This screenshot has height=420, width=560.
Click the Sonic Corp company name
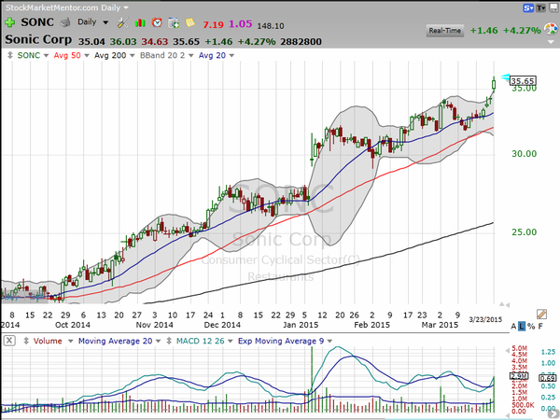[38, 40]
